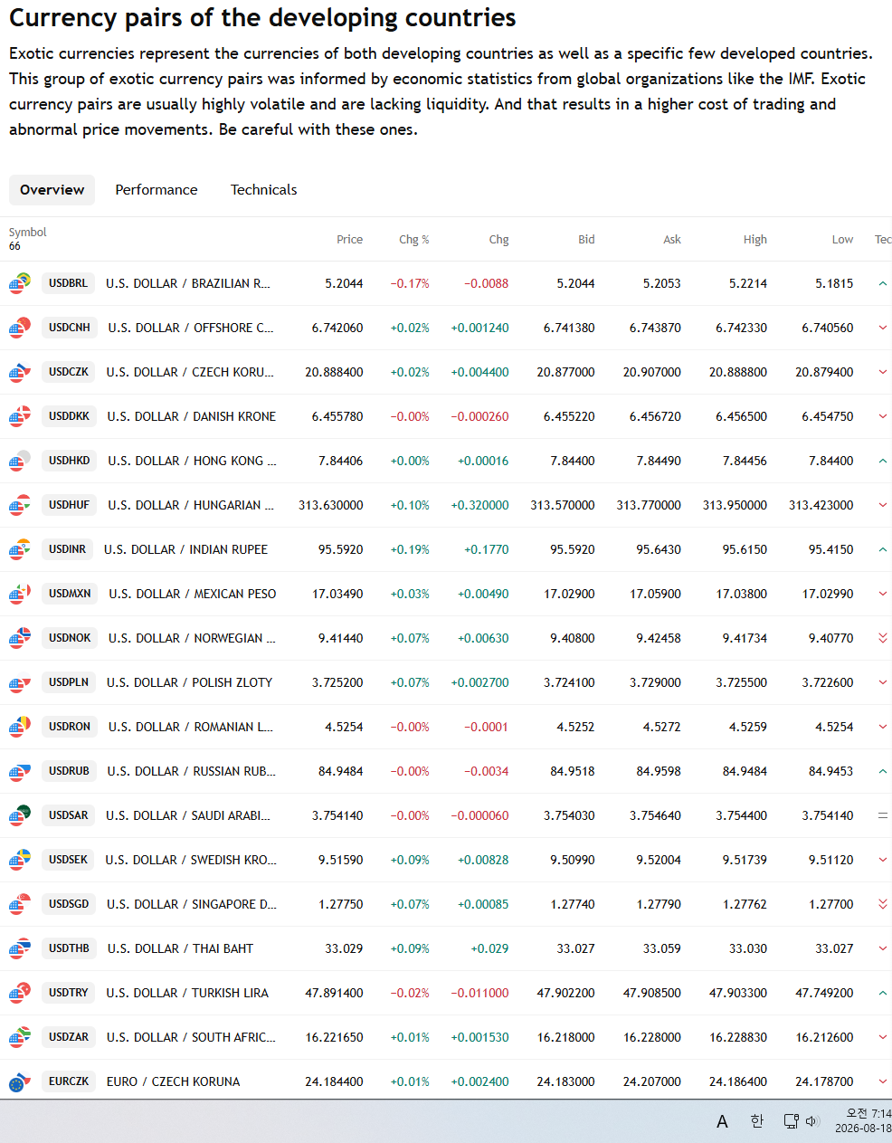Sort by the Ask column header
Image resolution: width=892 pixels, height=1143 pixels.
(x=671, y=240)
